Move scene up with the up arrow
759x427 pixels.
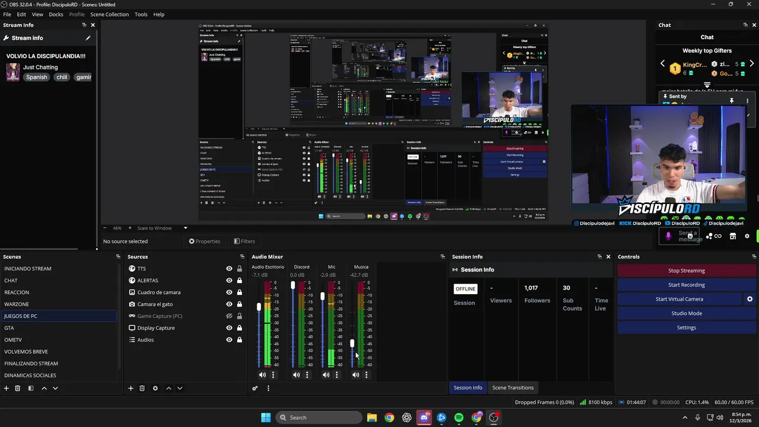click(x=44, y=388)
